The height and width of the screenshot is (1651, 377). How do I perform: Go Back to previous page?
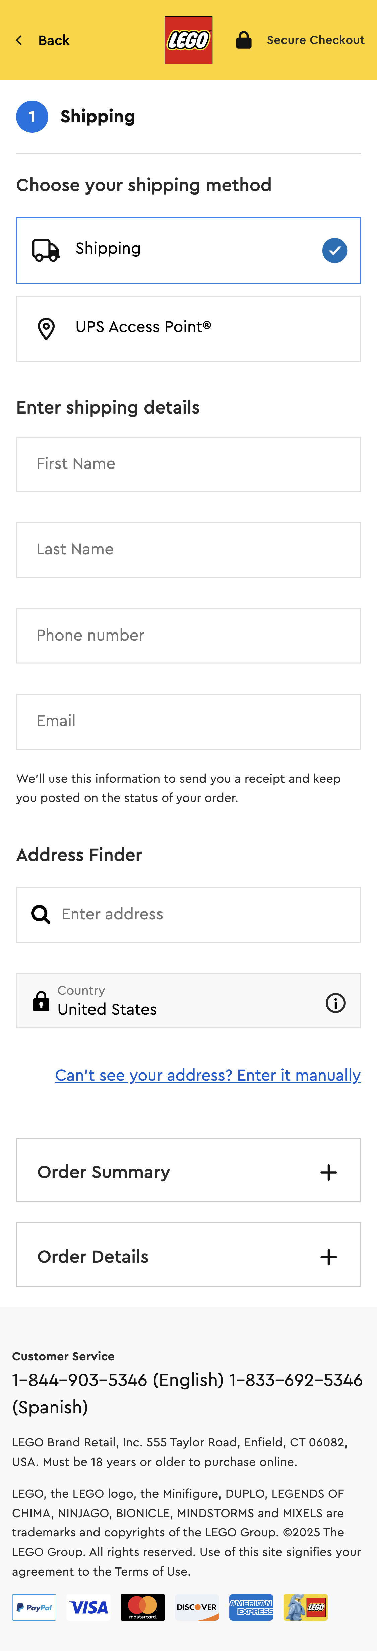[x=54, y=40]
